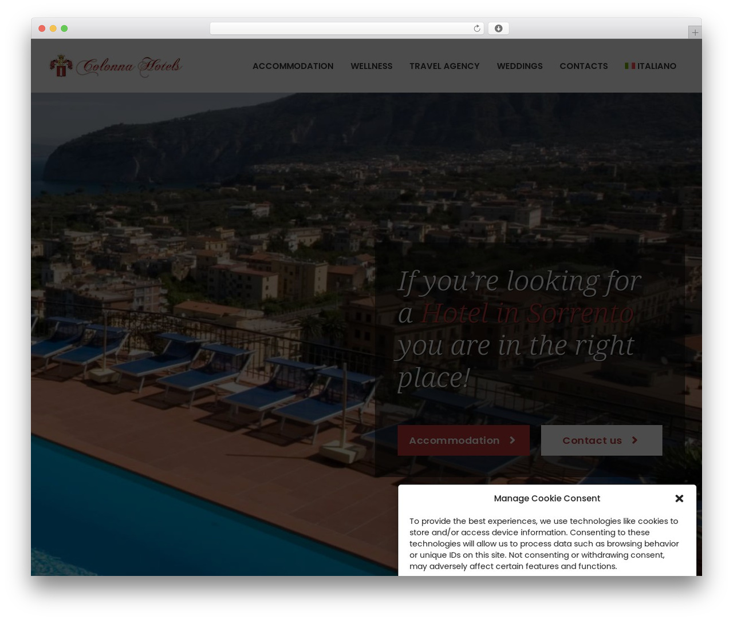Screen dimensions: 733x620
Task: Open the Weddings menu item
Action: click(519, 66)
